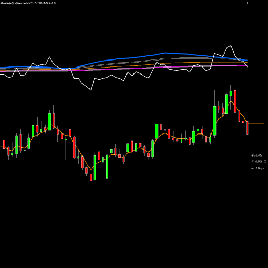Click the highest peak of the white indicator line
The height and width of the screenshot is (268, 268).
tap(230, 46)
